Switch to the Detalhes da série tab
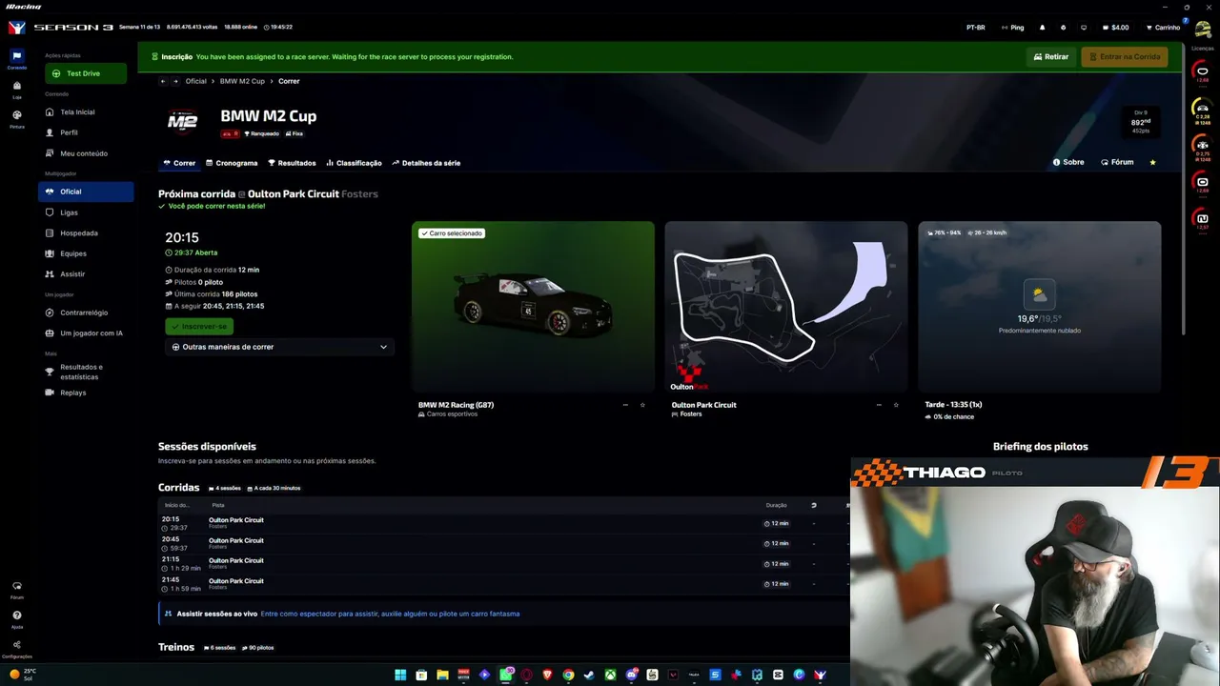This screenshot has width=1220, height=686. coord(426,163)
